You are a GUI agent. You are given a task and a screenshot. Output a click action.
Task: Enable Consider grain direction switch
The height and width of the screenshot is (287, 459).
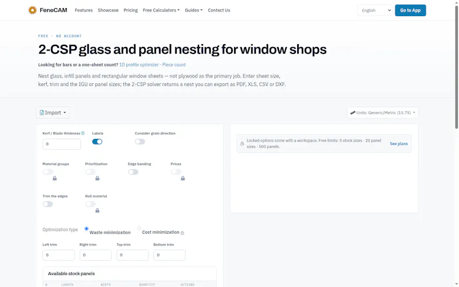(140, 142)
